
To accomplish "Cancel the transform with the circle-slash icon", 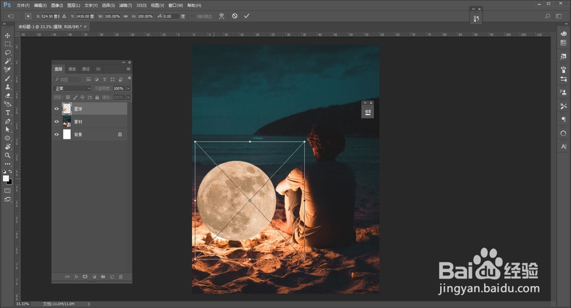I will [235, 16].
